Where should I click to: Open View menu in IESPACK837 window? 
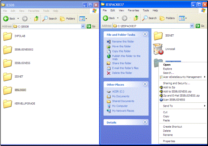point(121,10)
